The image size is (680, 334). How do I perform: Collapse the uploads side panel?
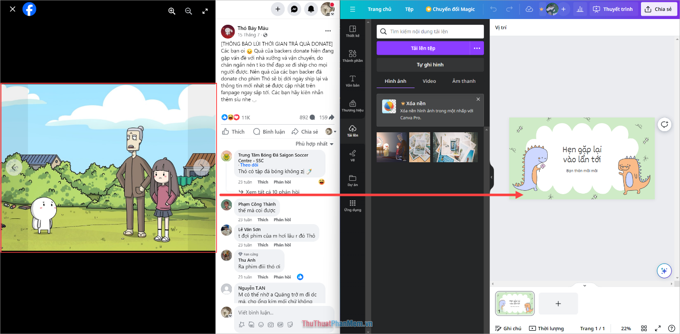(491, 177)
